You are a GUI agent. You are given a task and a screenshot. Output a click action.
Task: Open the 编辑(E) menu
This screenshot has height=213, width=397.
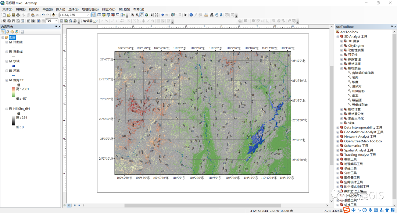21,9
